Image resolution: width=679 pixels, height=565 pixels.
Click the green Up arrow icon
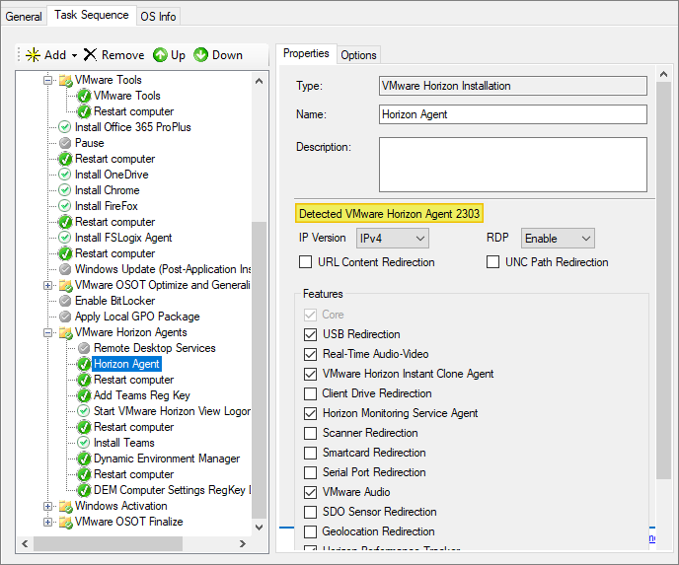pyautogui.click(x=160, y=55)
